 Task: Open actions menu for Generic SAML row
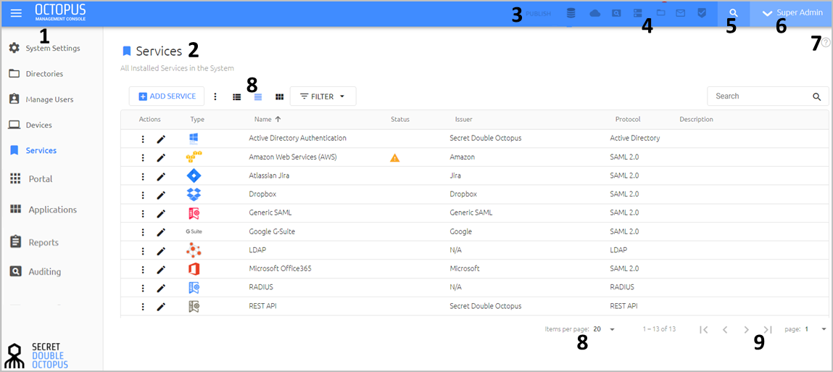pyautogui.click(x=143, y=214)
